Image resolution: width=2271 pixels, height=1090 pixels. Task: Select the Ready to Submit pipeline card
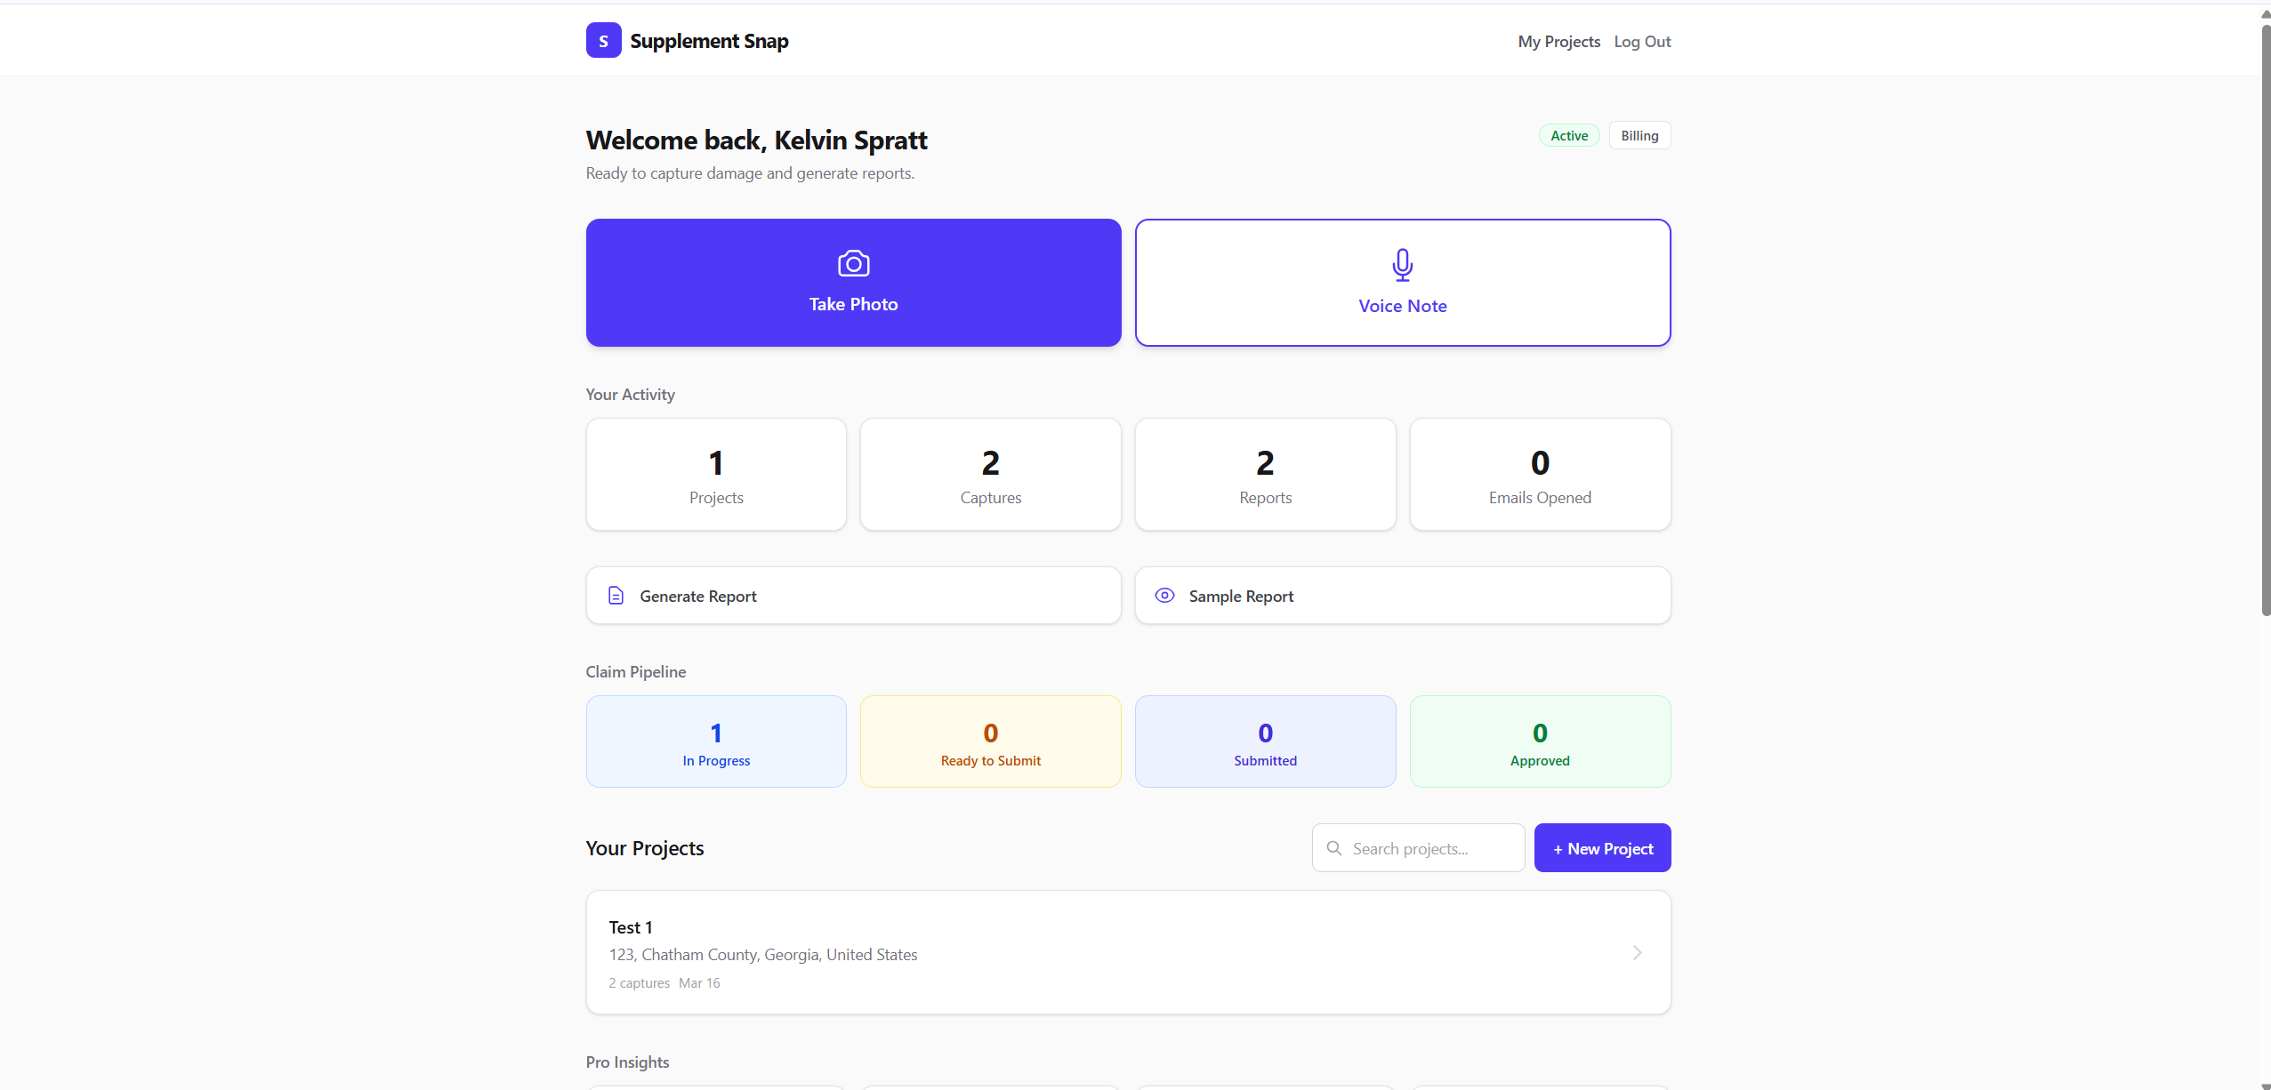coord(990,741)
